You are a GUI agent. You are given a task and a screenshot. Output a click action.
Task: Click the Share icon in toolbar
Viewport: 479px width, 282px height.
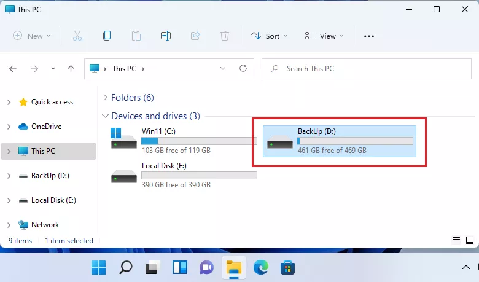195,36
